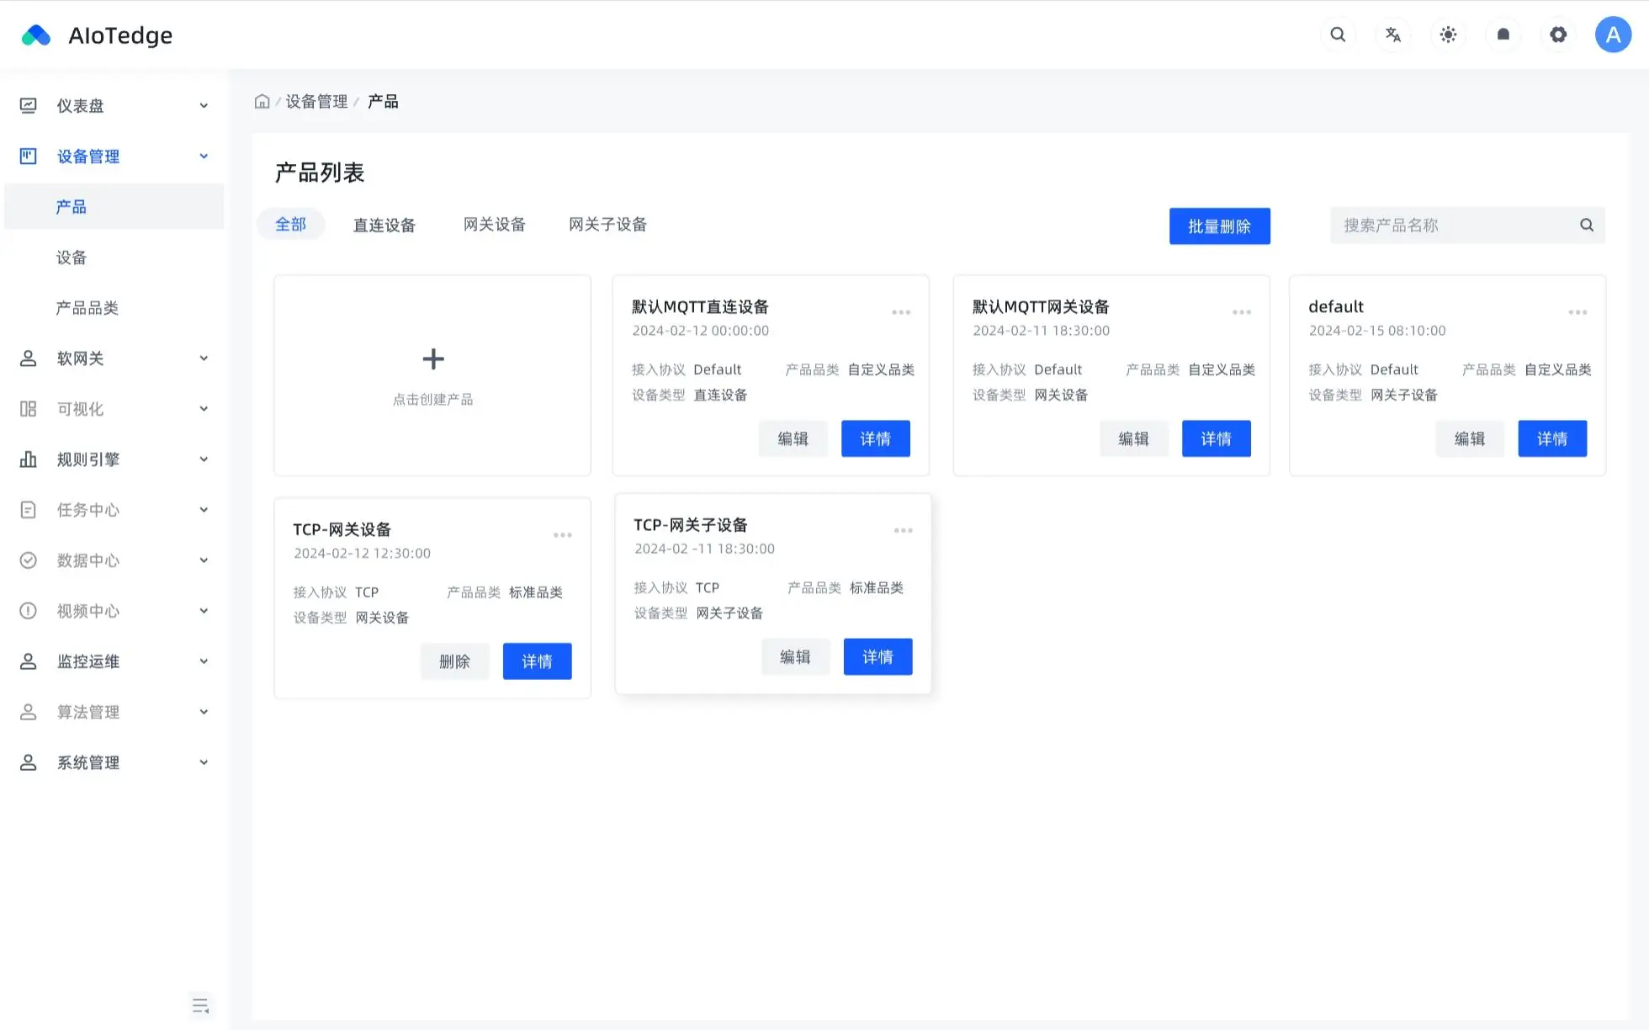The height and width of the screenshot is (1030, 1649).
Task: Click plus icon to create product
Action: (433, 359)
